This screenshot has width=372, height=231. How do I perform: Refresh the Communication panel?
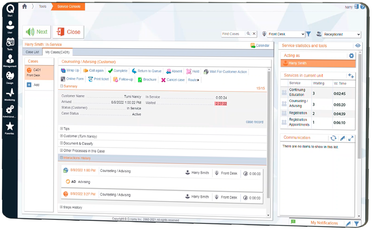(333, 138)
